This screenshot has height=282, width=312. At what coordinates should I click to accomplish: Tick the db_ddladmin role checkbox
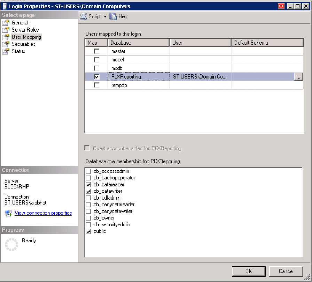point(88,198)
